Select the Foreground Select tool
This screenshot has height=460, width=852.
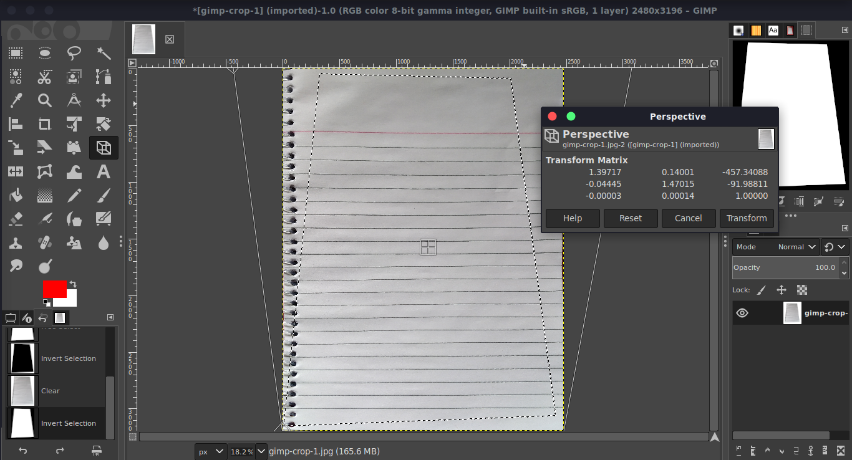coord(74,77)
